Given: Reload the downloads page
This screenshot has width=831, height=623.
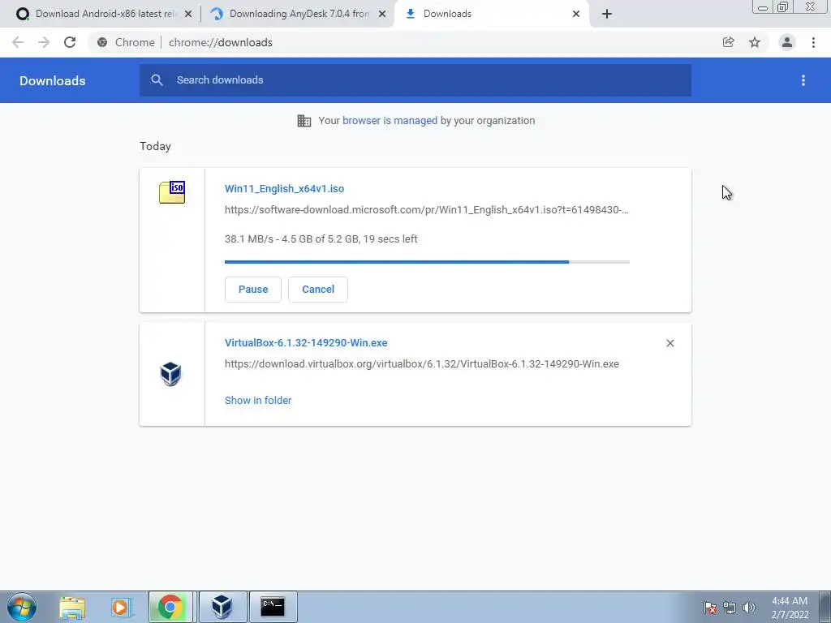Looking at the screenshot, I should pyautogui.click(x=70, y=42).
